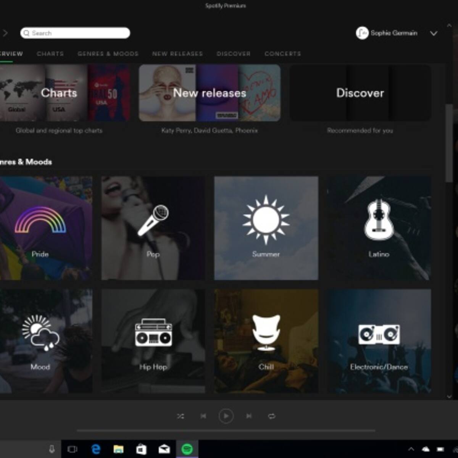Show hidden system tray icons
This screenshot has width=458, height=458.
tap(411, 449)
